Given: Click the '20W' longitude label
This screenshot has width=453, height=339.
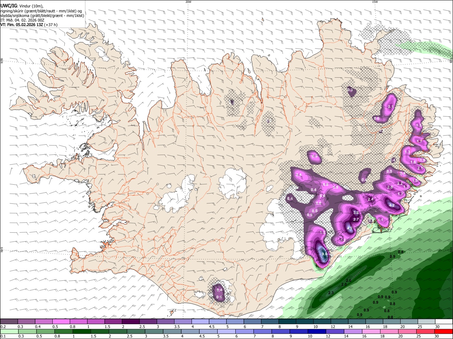Looking at the screenshot, I should 188,2.
